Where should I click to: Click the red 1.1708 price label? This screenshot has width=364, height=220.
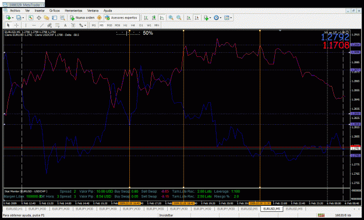pos(336,45)
